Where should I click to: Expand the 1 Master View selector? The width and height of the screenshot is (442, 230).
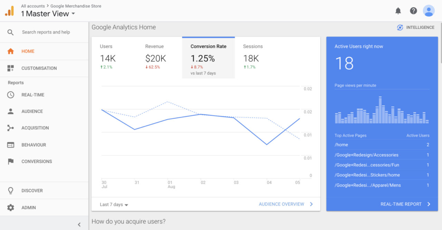pos(47,13)
